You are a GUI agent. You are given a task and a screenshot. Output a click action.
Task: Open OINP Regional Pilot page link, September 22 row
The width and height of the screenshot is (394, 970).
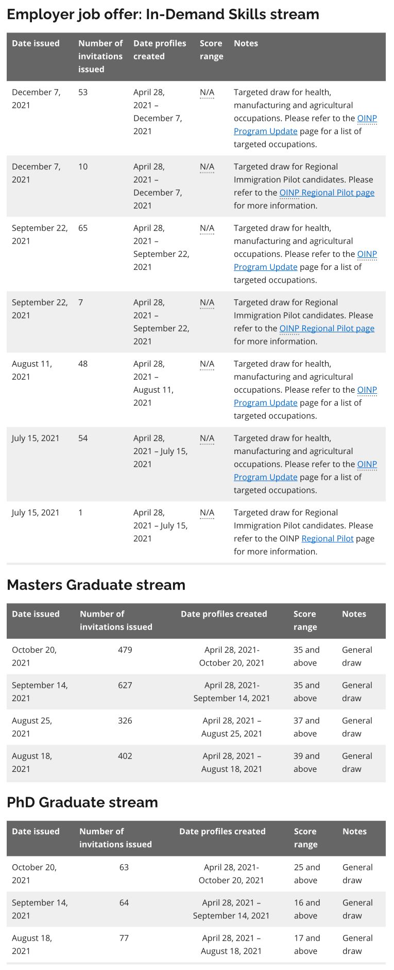[327, 328]
